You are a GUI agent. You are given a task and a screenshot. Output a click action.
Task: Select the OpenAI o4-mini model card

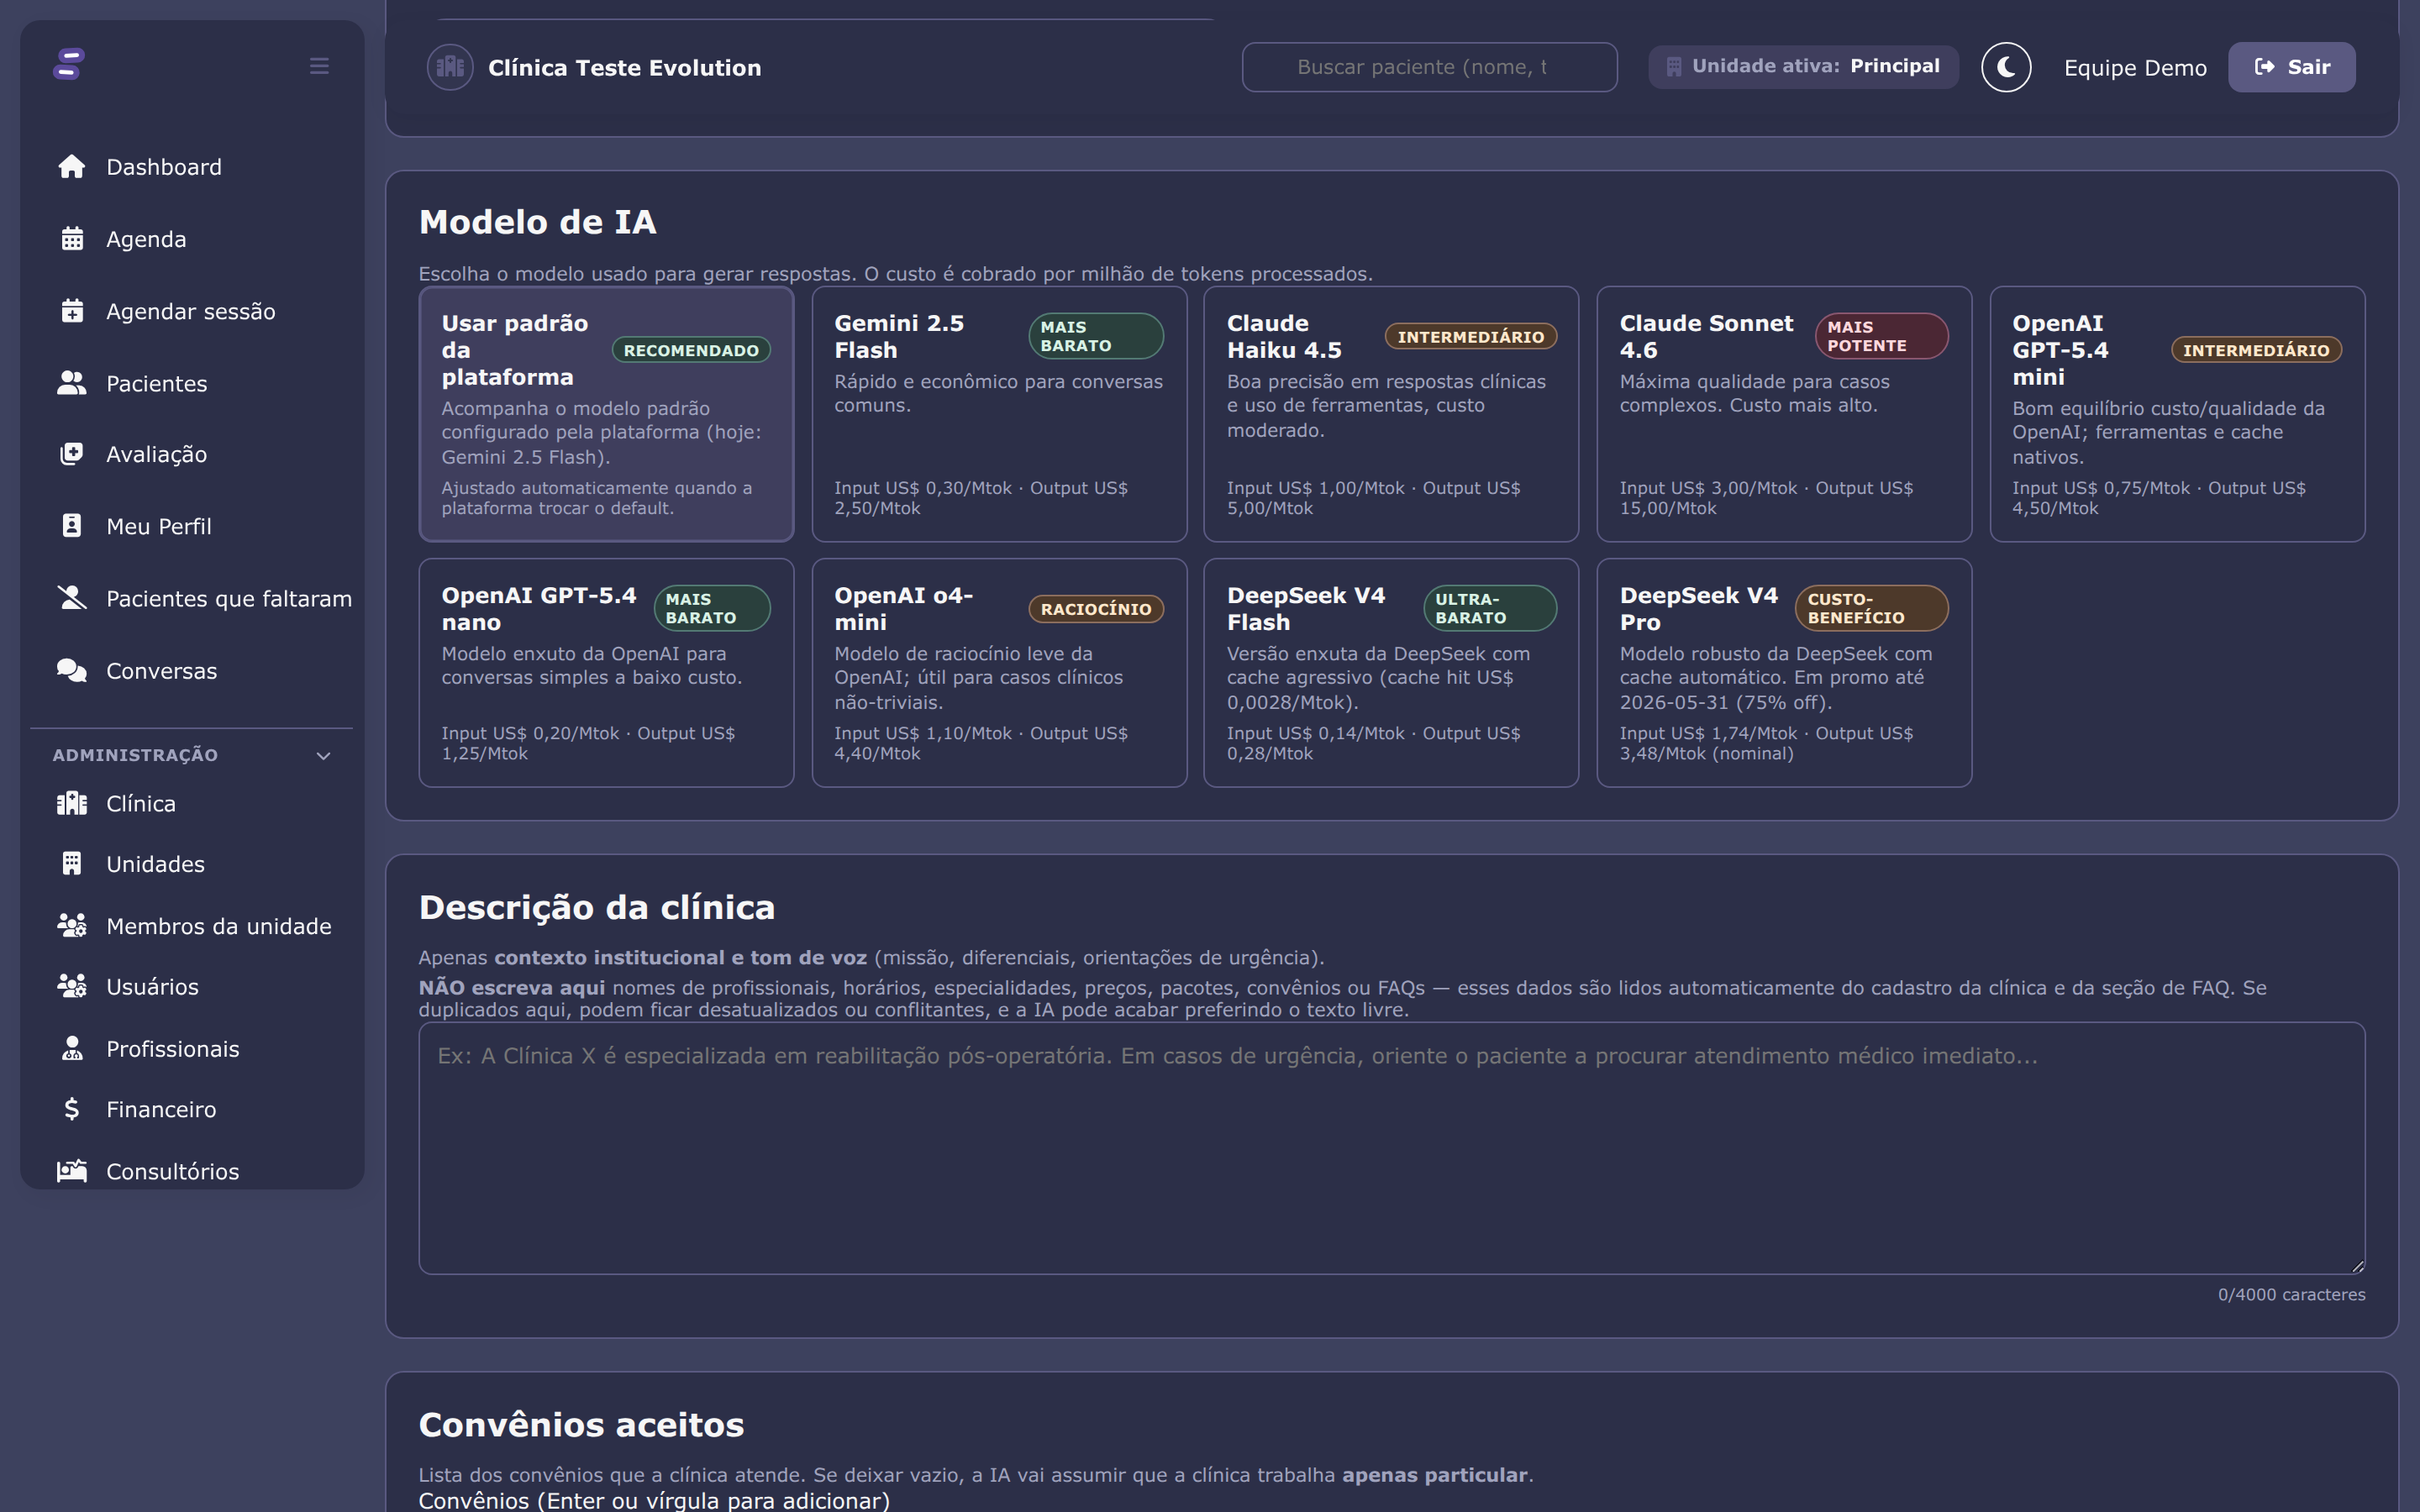click(x=999, y=673)
